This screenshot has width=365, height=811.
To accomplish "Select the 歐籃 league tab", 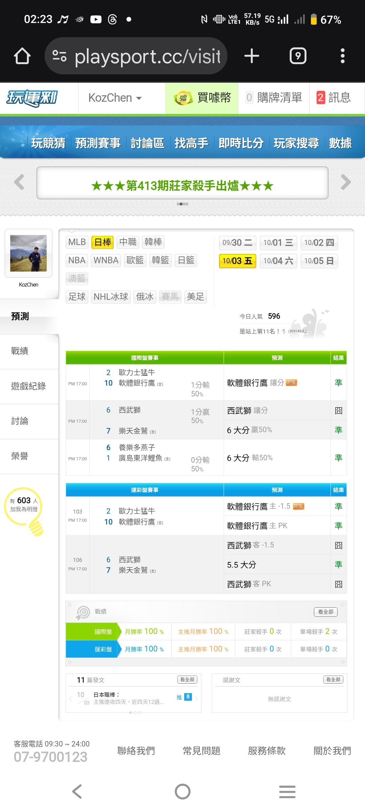I will point(135,260).
